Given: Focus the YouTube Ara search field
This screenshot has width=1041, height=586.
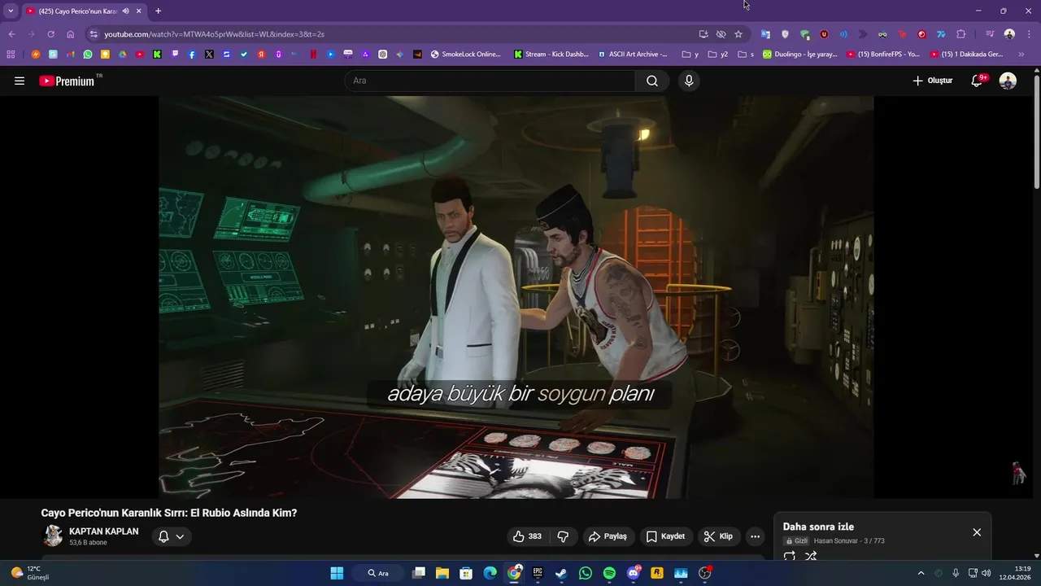Looking at the screenshot, I should 490,81.
